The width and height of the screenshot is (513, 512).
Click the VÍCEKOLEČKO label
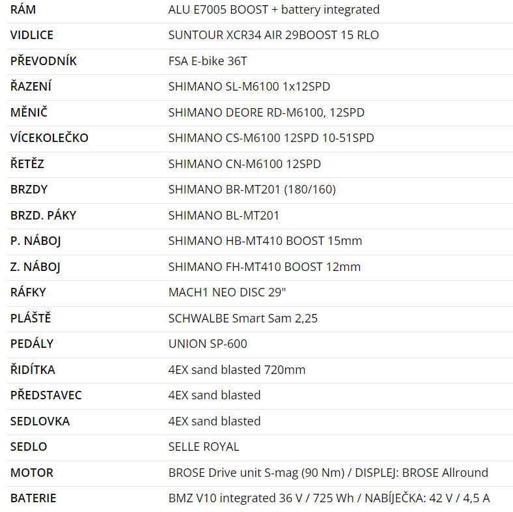click(49, 138)
